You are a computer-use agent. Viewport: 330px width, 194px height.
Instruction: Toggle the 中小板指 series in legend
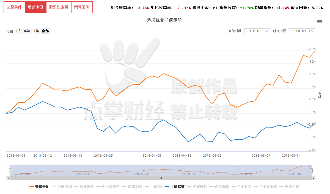[x=241, y=187]
